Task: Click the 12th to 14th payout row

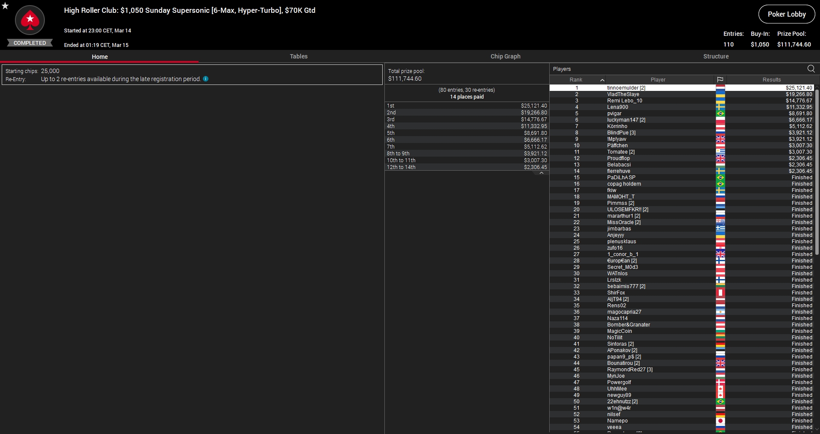Action: coord(467,167)
